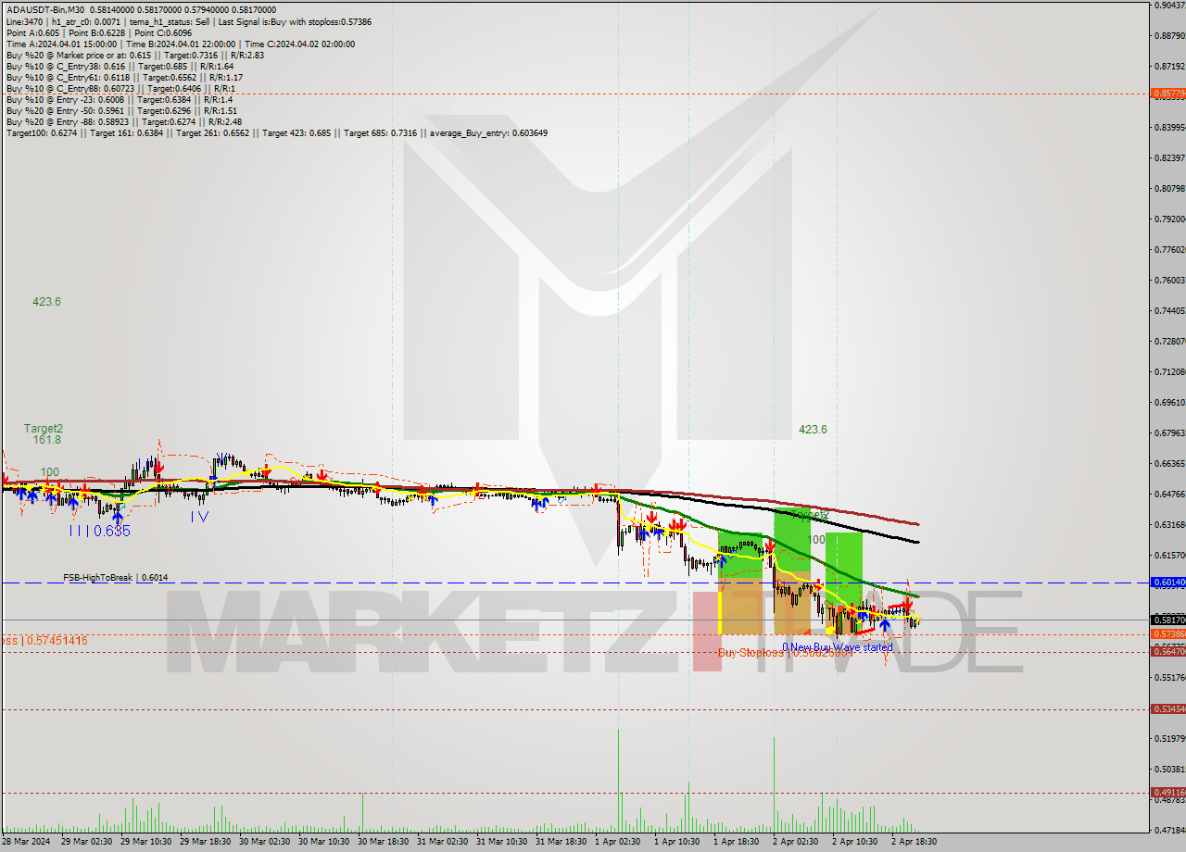Click the Target100: 0.6274 summary line
This screenshot has height=852, width=1186.
(x=276, y=132)
